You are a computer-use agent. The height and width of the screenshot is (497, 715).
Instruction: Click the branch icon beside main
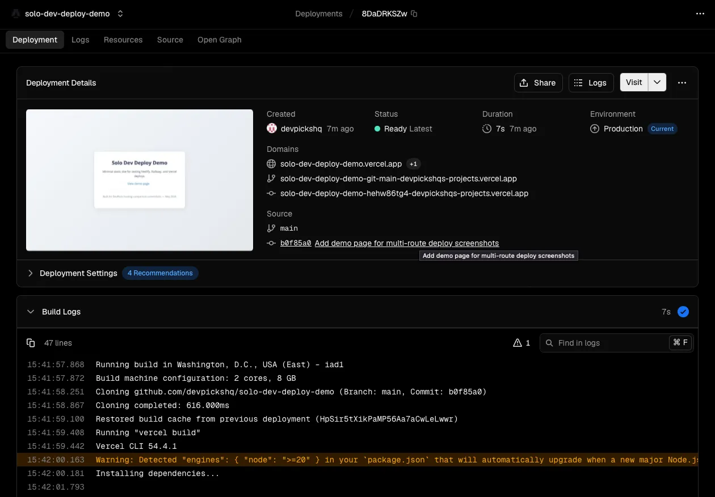pyautogui.click(x=271, y=228)
